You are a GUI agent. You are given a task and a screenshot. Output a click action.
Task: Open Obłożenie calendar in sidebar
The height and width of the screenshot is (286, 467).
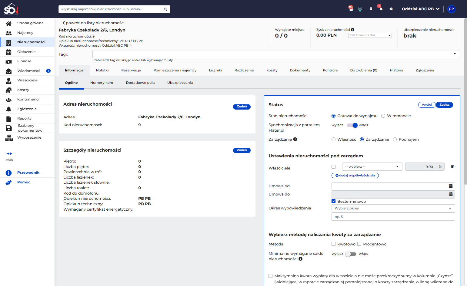pos(27,52)
